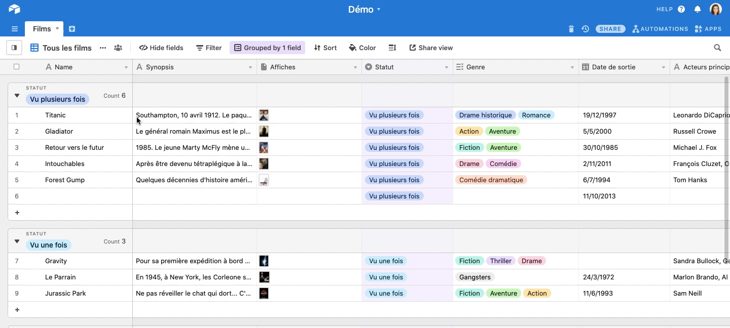This screenshot has width=730, height=328.
Task: Open the help question mark icon
Action: tap(681, 9)
